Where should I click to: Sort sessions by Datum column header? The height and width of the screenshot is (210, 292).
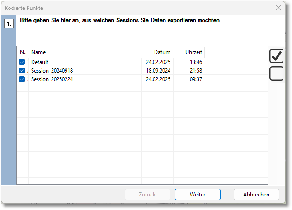click(157, 52)
